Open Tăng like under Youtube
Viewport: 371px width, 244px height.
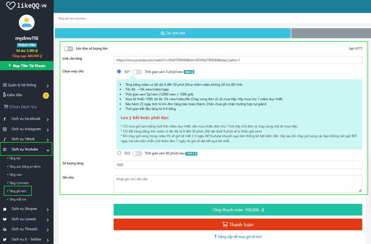(15, 158)
